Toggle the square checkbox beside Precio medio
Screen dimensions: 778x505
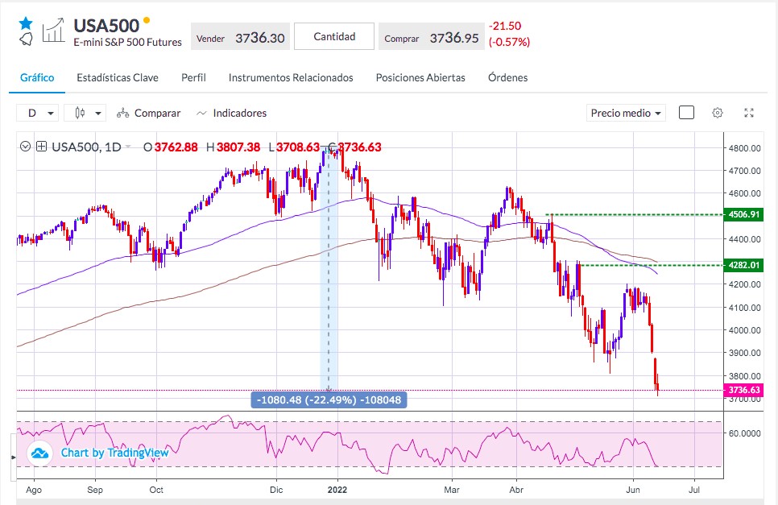tap(686, 113)
